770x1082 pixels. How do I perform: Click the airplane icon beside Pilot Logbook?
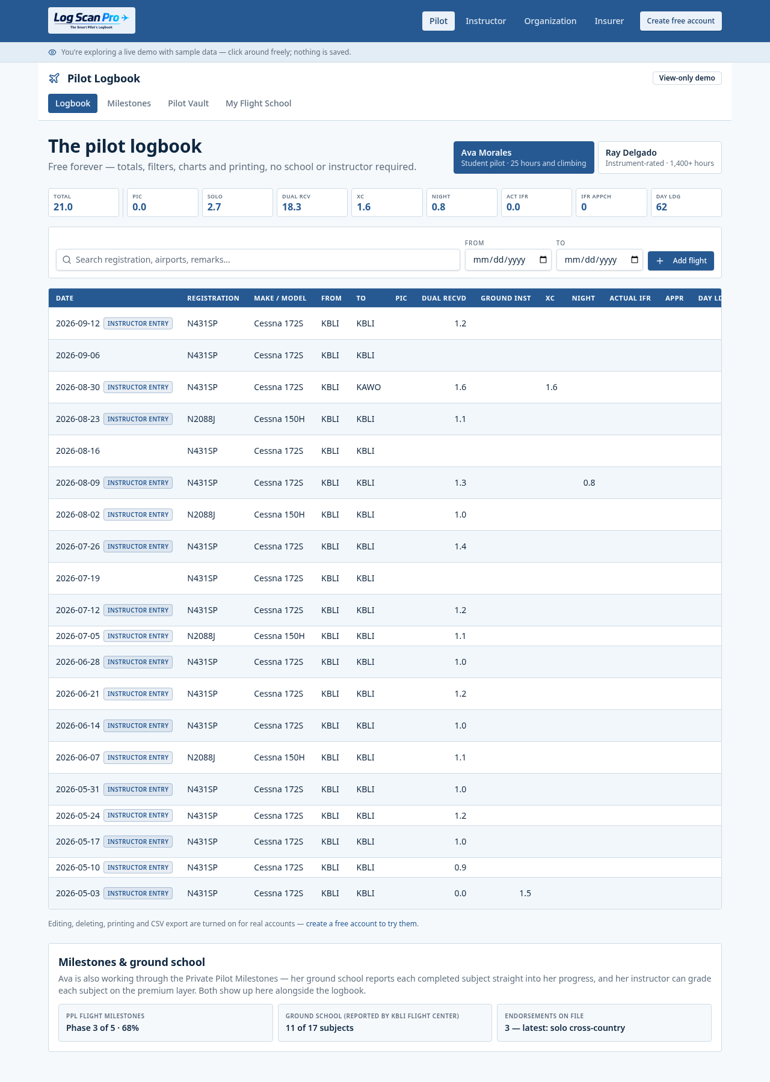click(54, 78)
